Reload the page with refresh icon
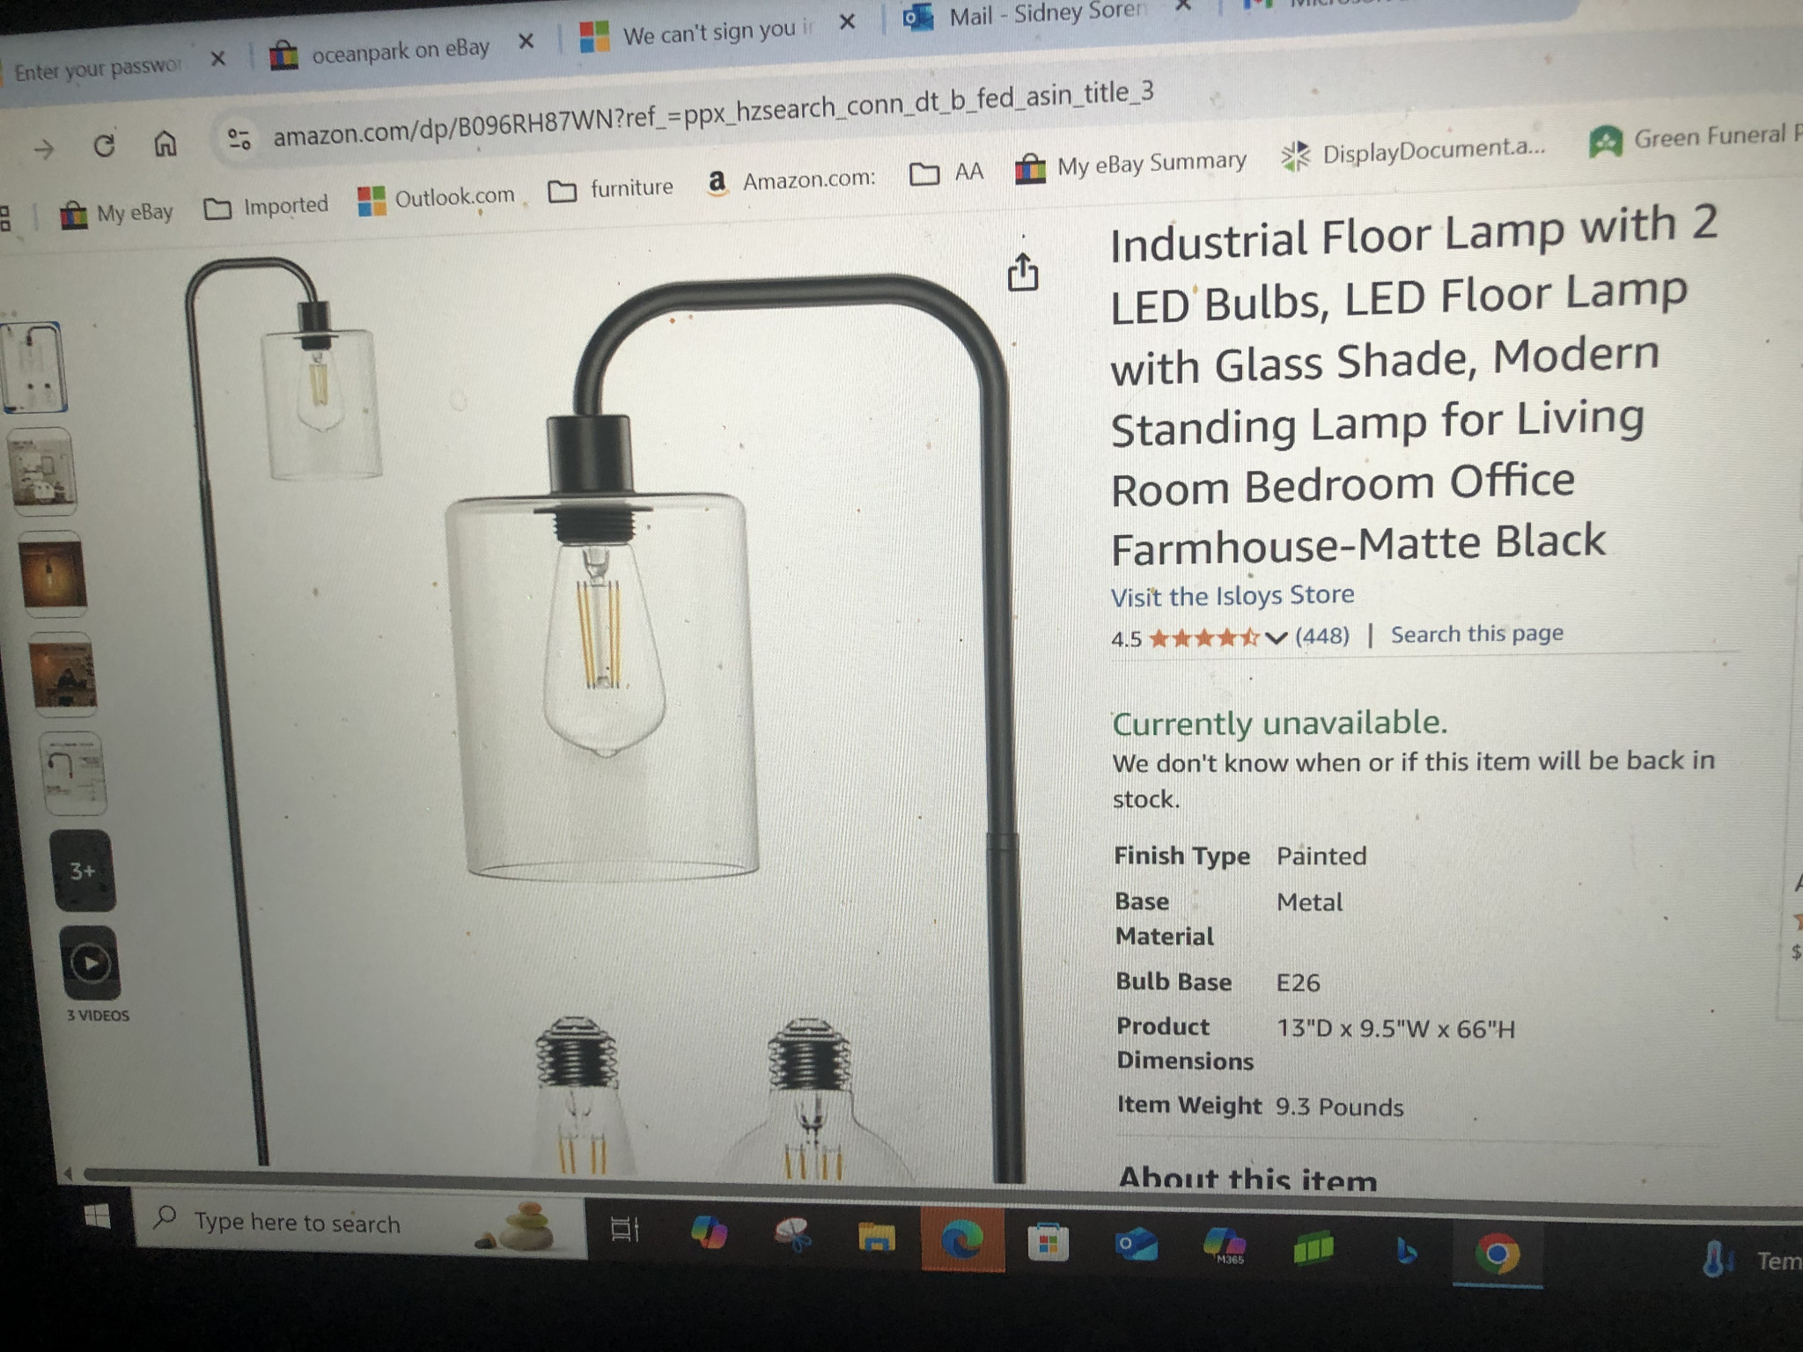Viewport: 1803px width, 1352px height. [104, 145]
